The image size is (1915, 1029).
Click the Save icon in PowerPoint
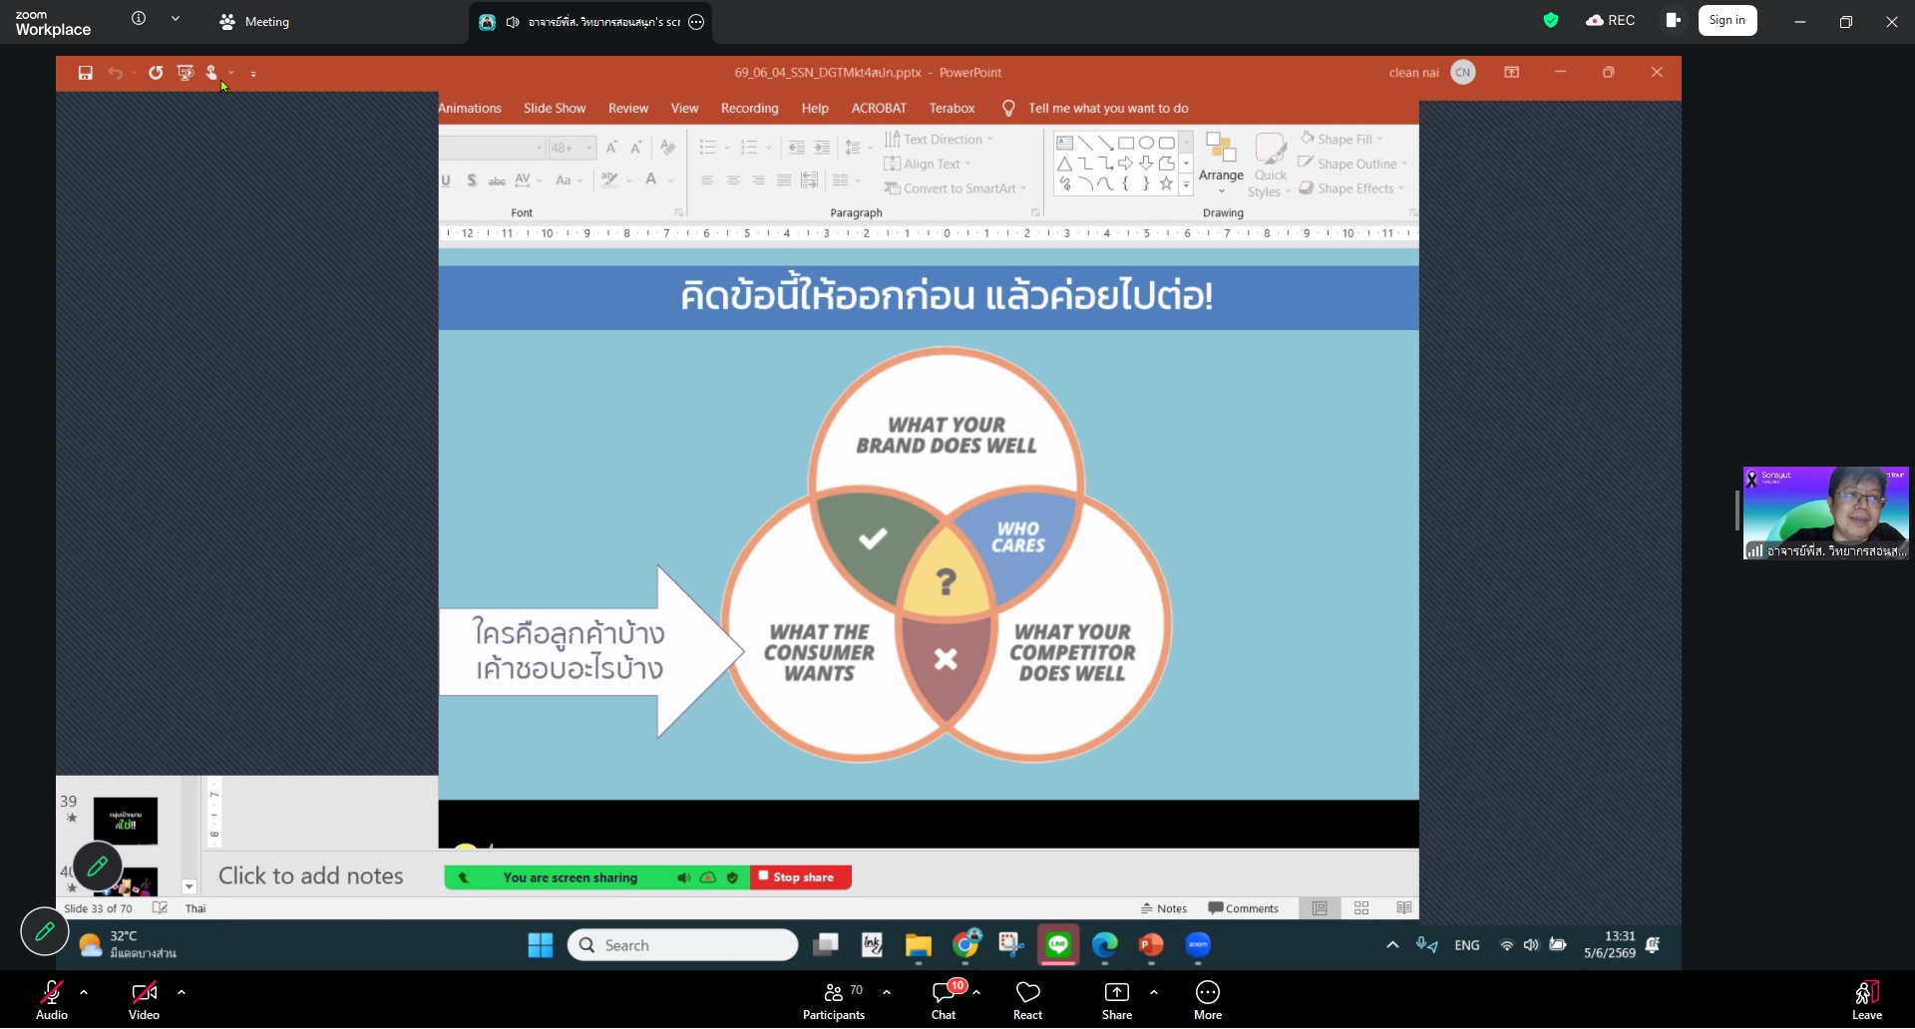pos(86,73)
